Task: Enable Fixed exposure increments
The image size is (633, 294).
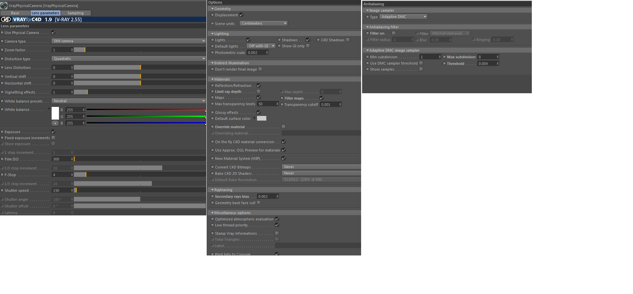Action: (x=54, y=138)
